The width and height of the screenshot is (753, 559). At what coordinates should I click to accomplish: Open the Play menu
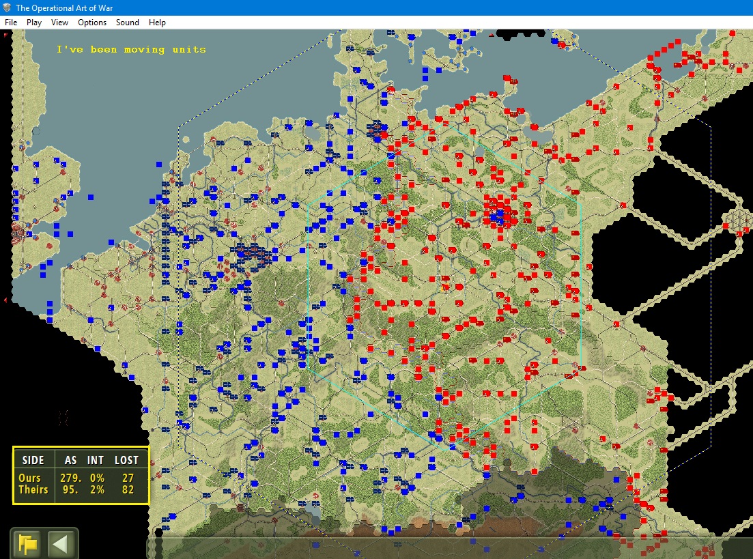tap(33, 22)
